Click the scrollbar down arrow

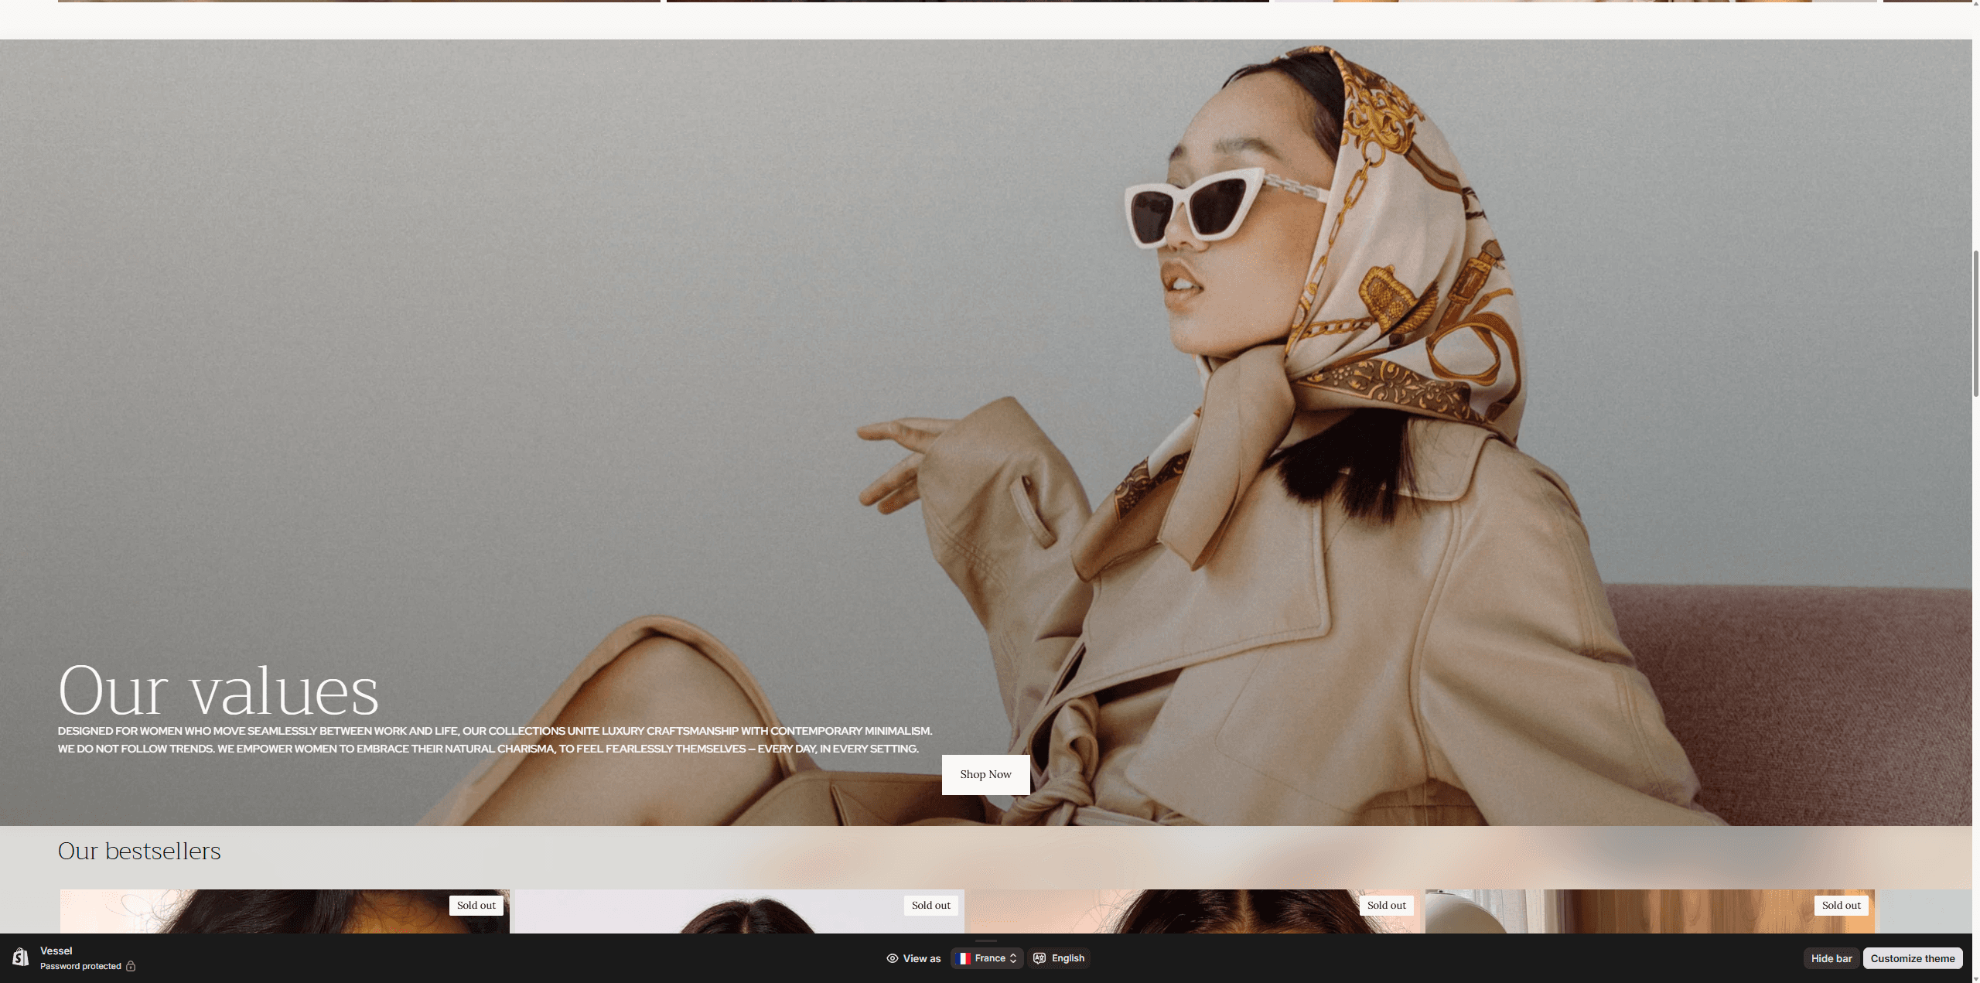(x=1974, y=974)
